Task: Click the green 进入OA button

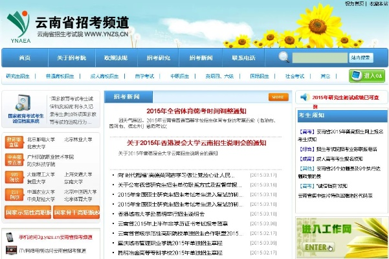Action: (x=366, y=76)
